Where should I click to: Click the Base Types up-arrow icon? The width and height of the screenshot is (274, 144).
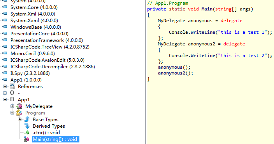27,119
